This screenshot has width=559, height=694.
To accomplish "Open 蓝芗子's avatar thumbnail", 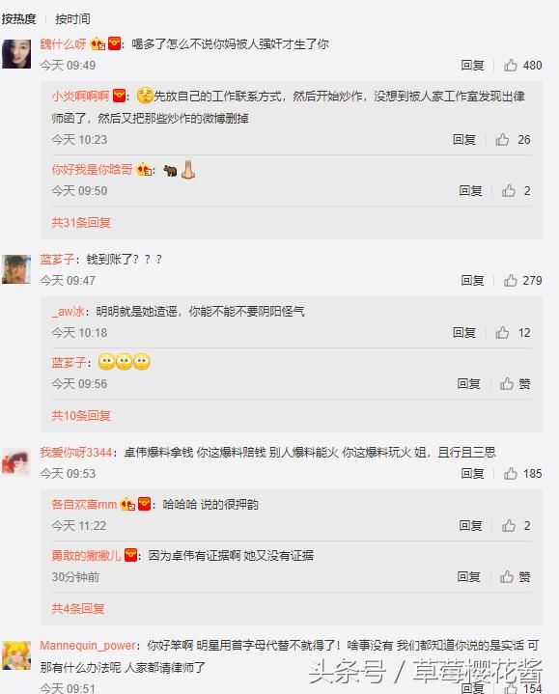I will 16,269.
